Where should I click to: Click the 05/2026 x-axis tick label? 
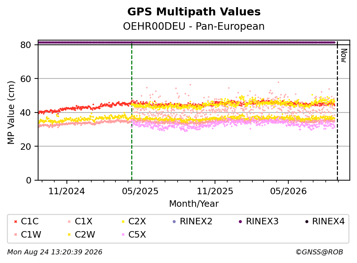[288, 191]
